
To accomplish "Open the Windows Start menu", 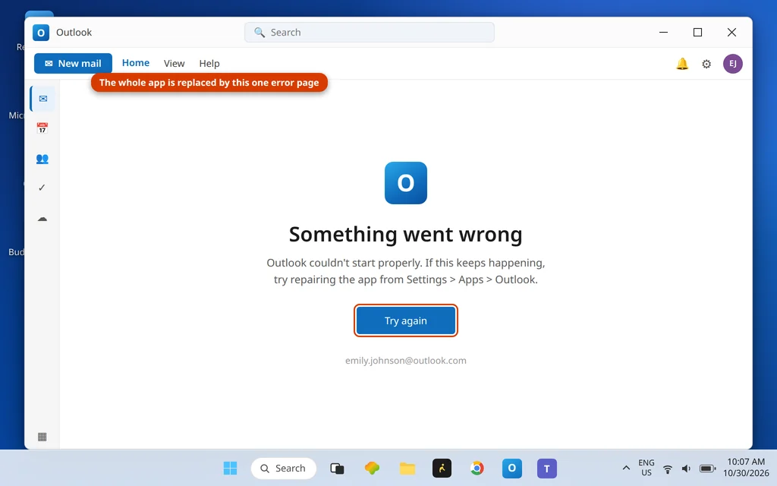I will [230, 468].
